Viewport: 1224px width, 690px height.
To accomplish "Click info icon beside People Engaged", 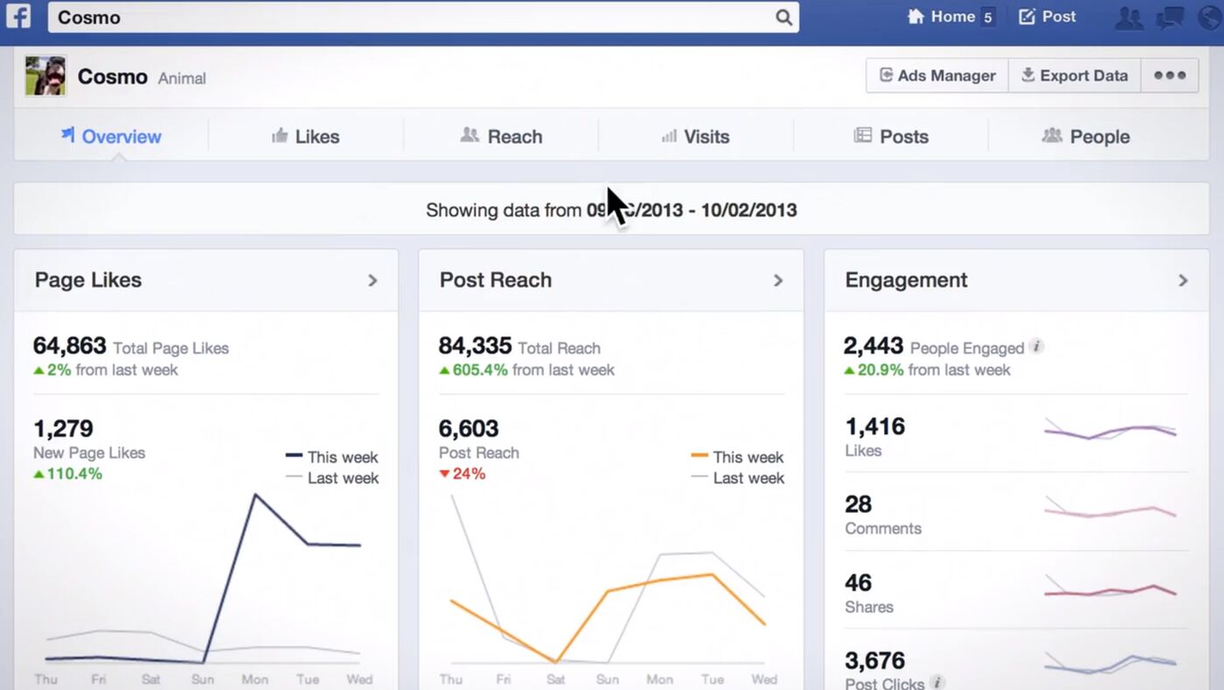I will point(1037,347).
